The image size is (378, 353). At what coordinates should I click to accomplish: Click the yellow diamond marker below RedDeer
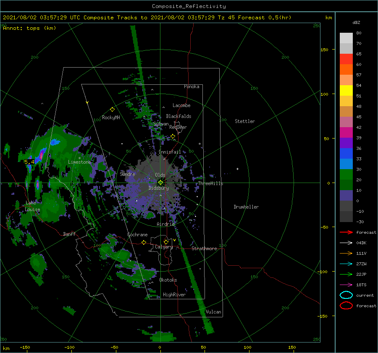click(x=173, y=136)
